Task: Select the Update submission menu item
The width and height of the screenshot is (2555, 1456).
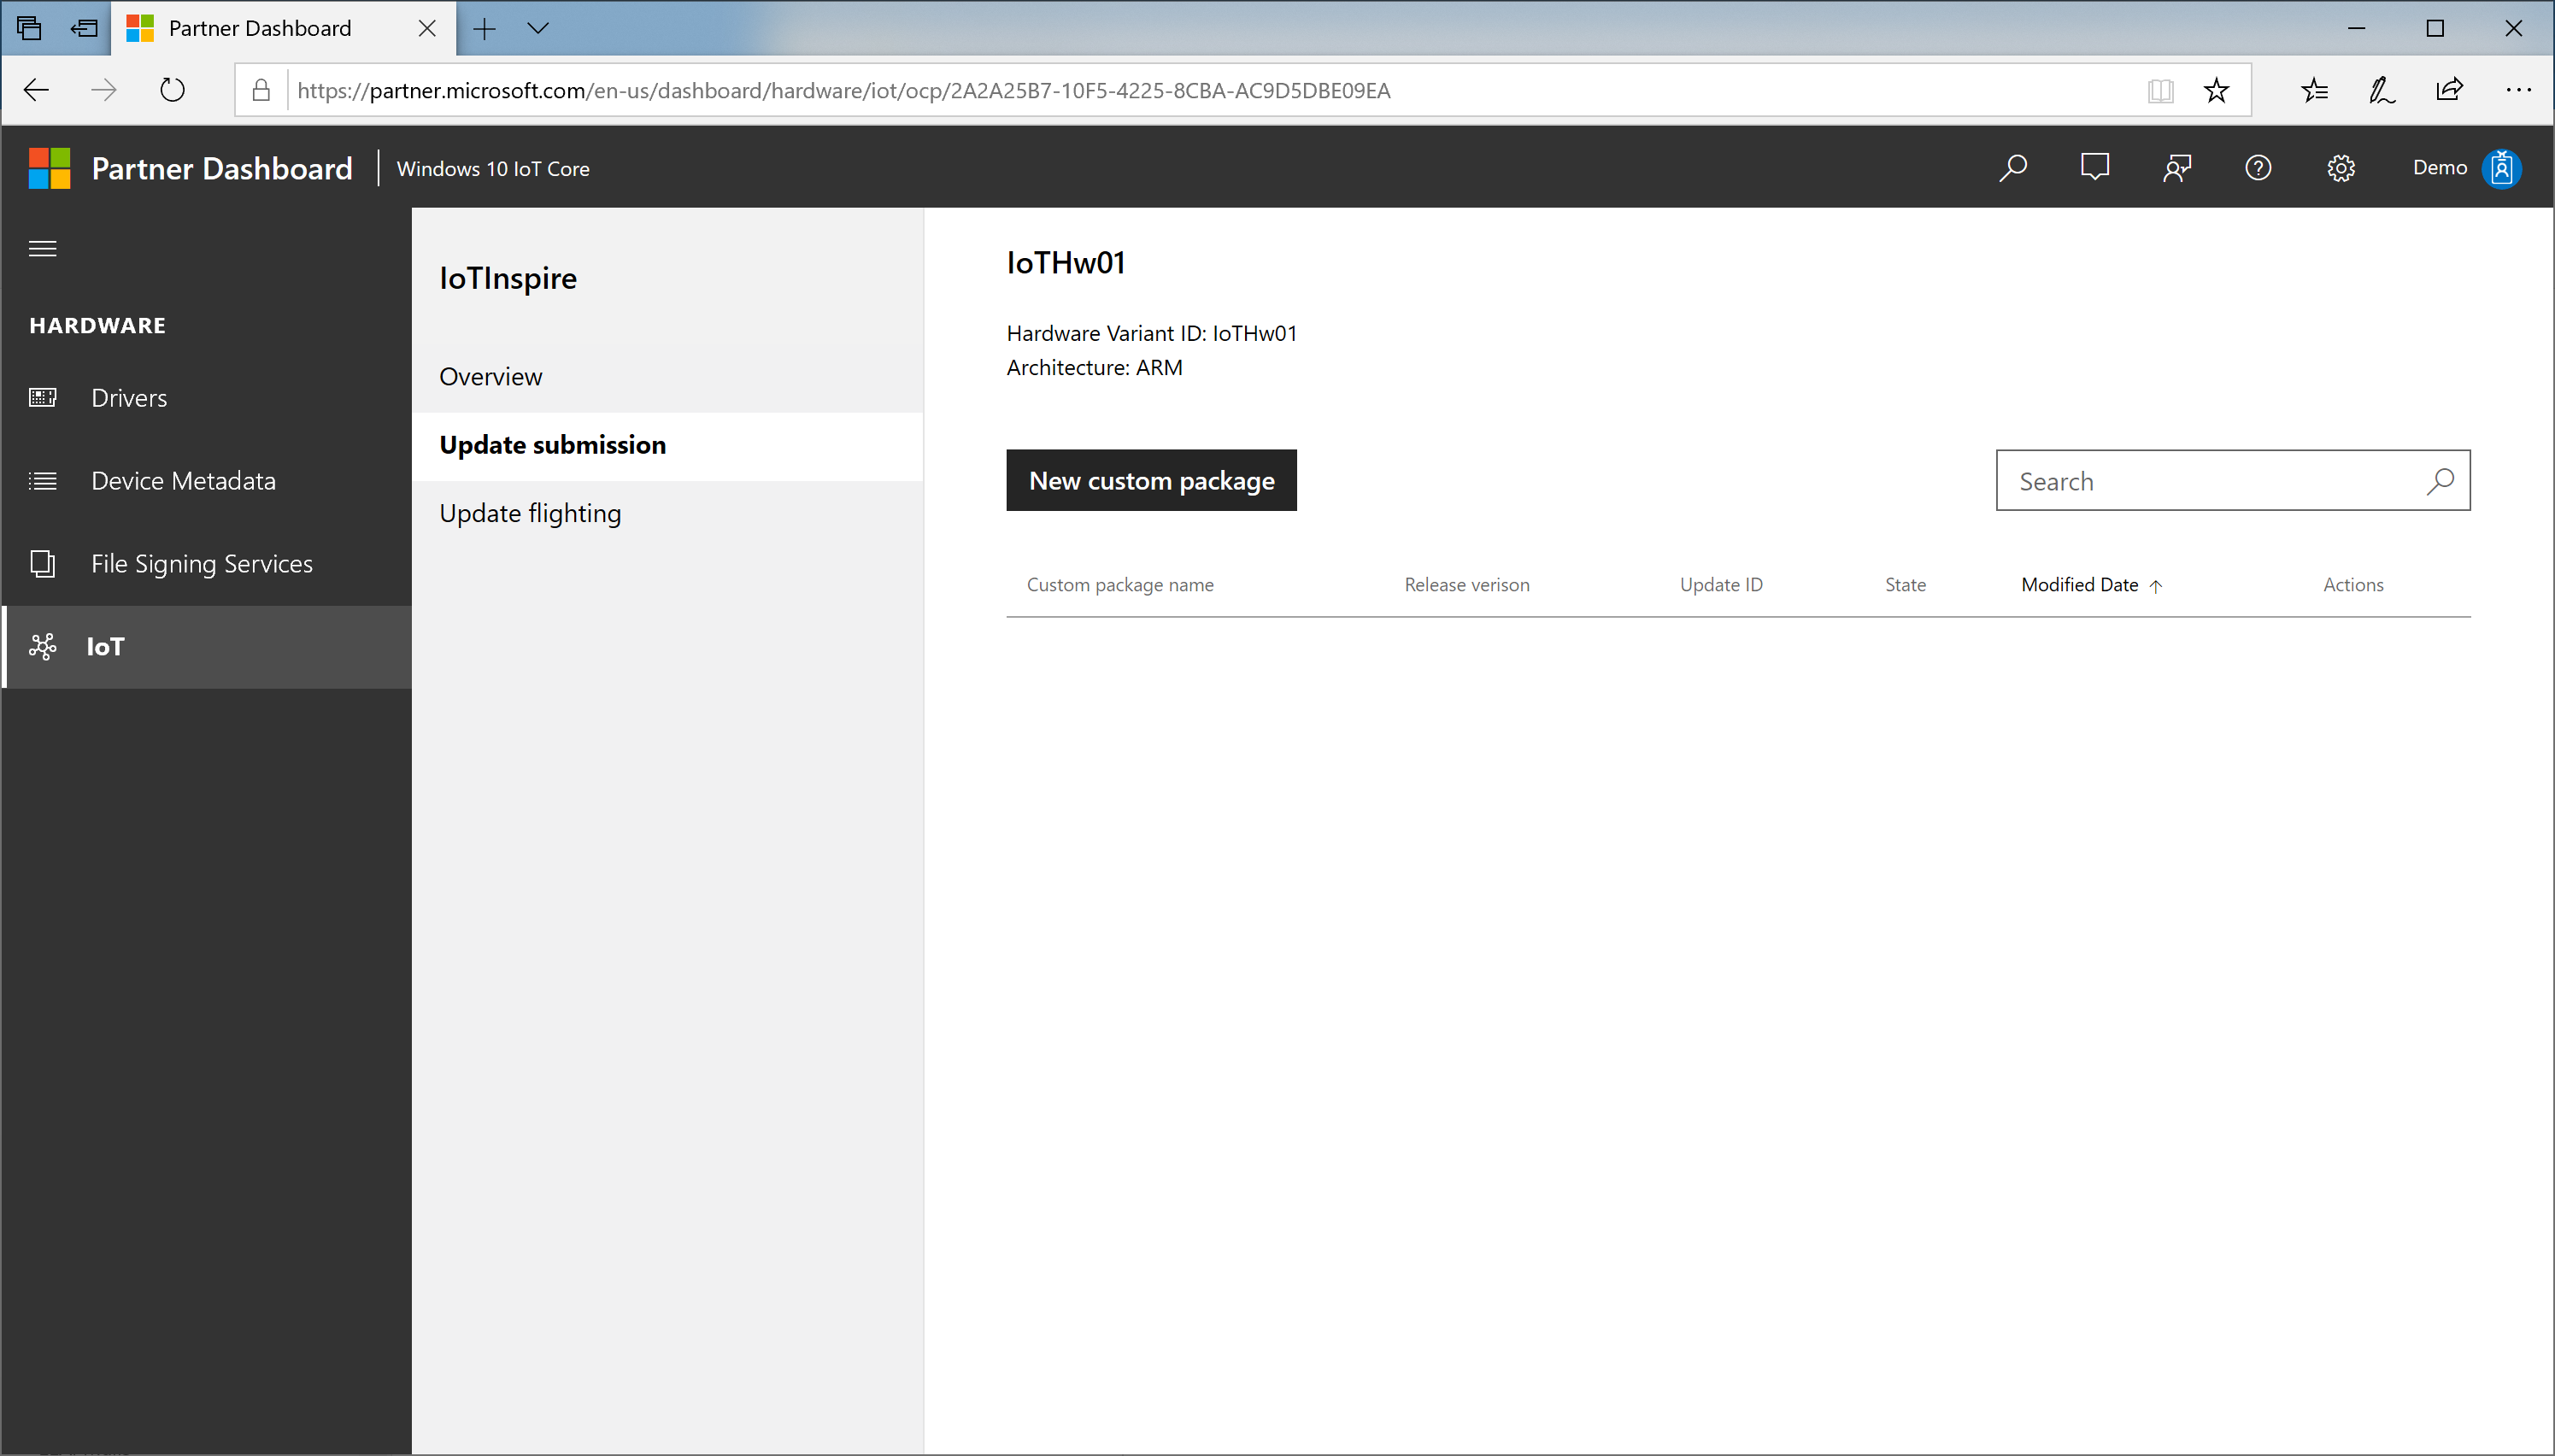Action: click(x=551, y=443)
